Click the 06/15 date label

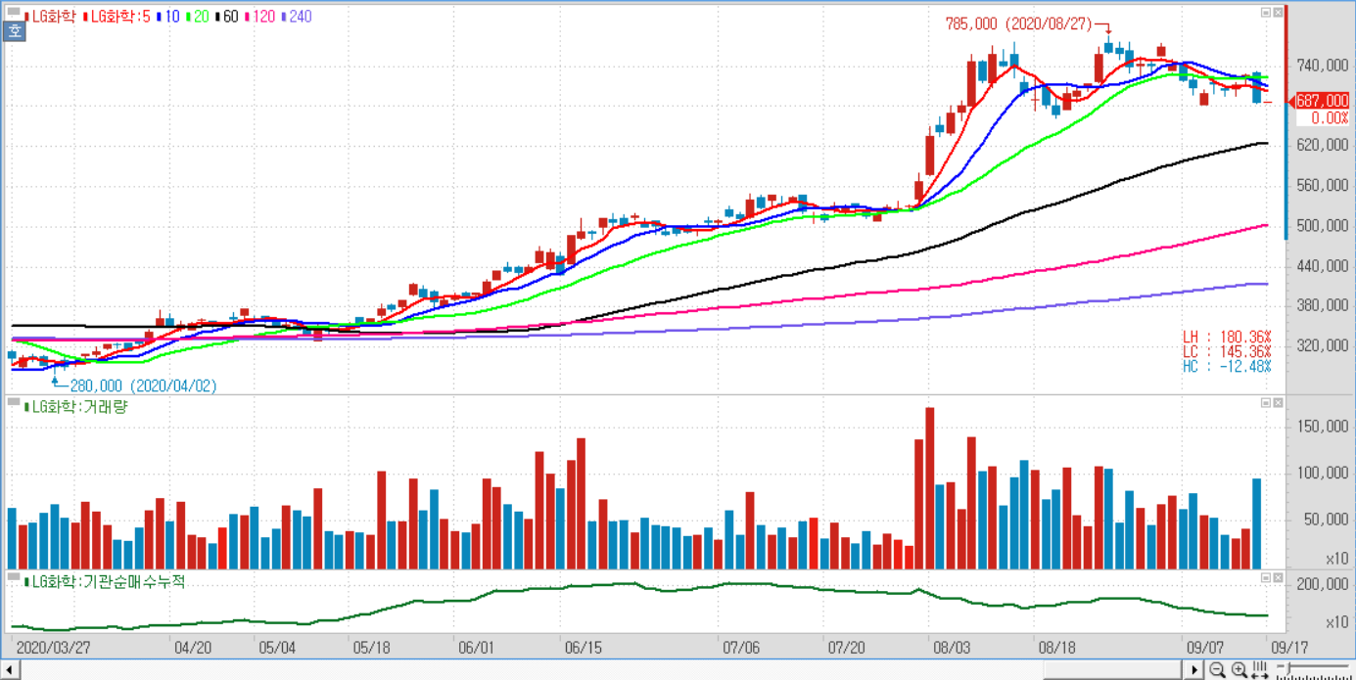click(x=583, y=648)
